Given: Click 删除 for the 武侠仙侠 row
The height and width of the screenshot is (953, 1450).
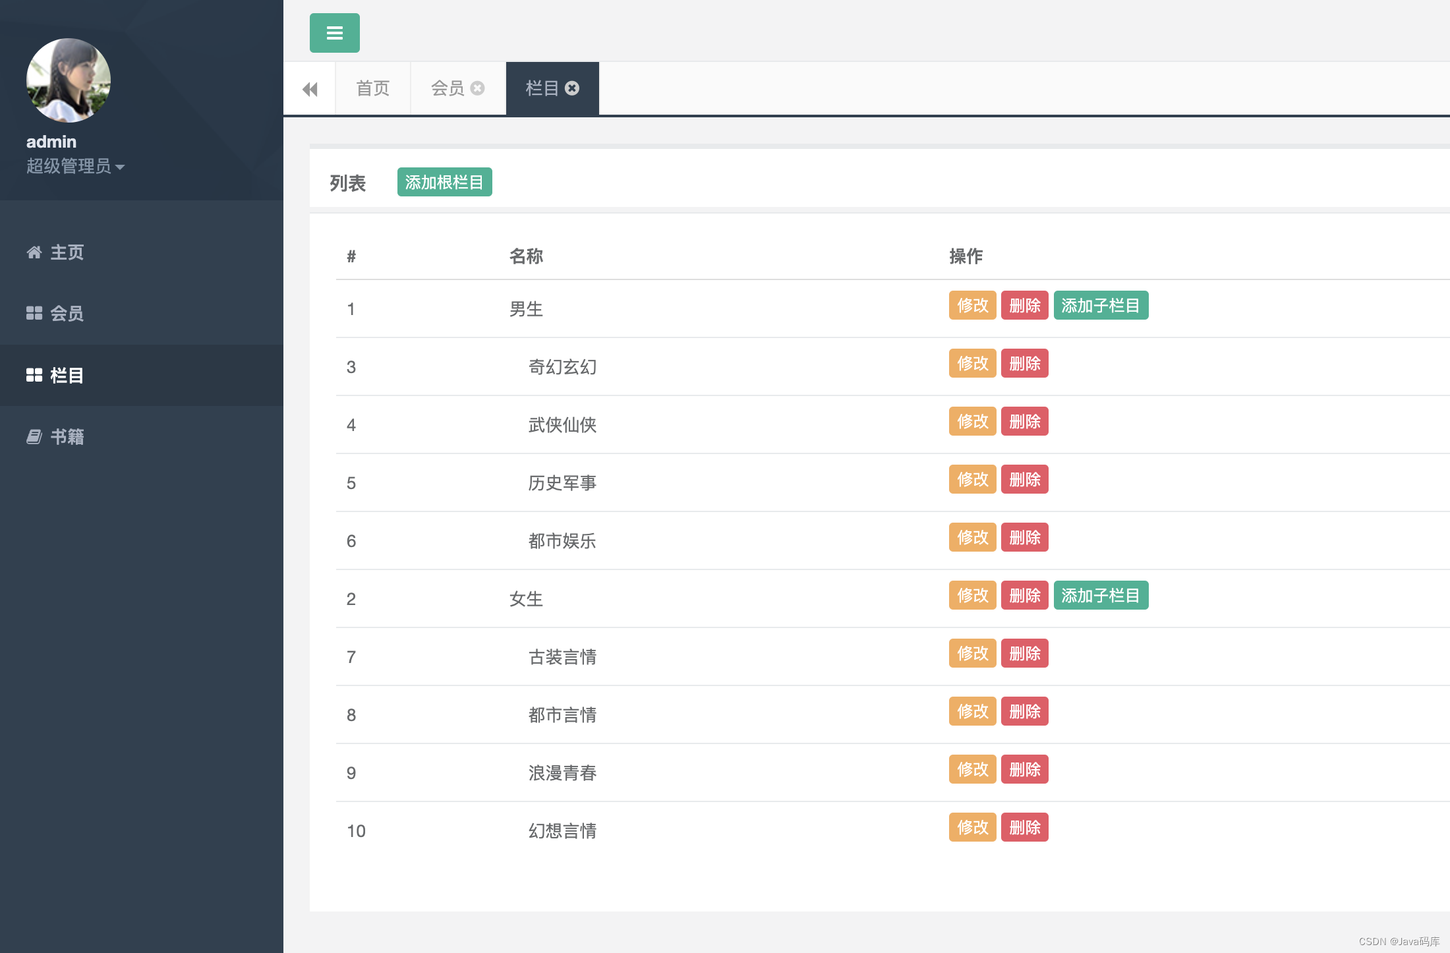Looking at the screenshot, I should click(x=1024, y=421).
